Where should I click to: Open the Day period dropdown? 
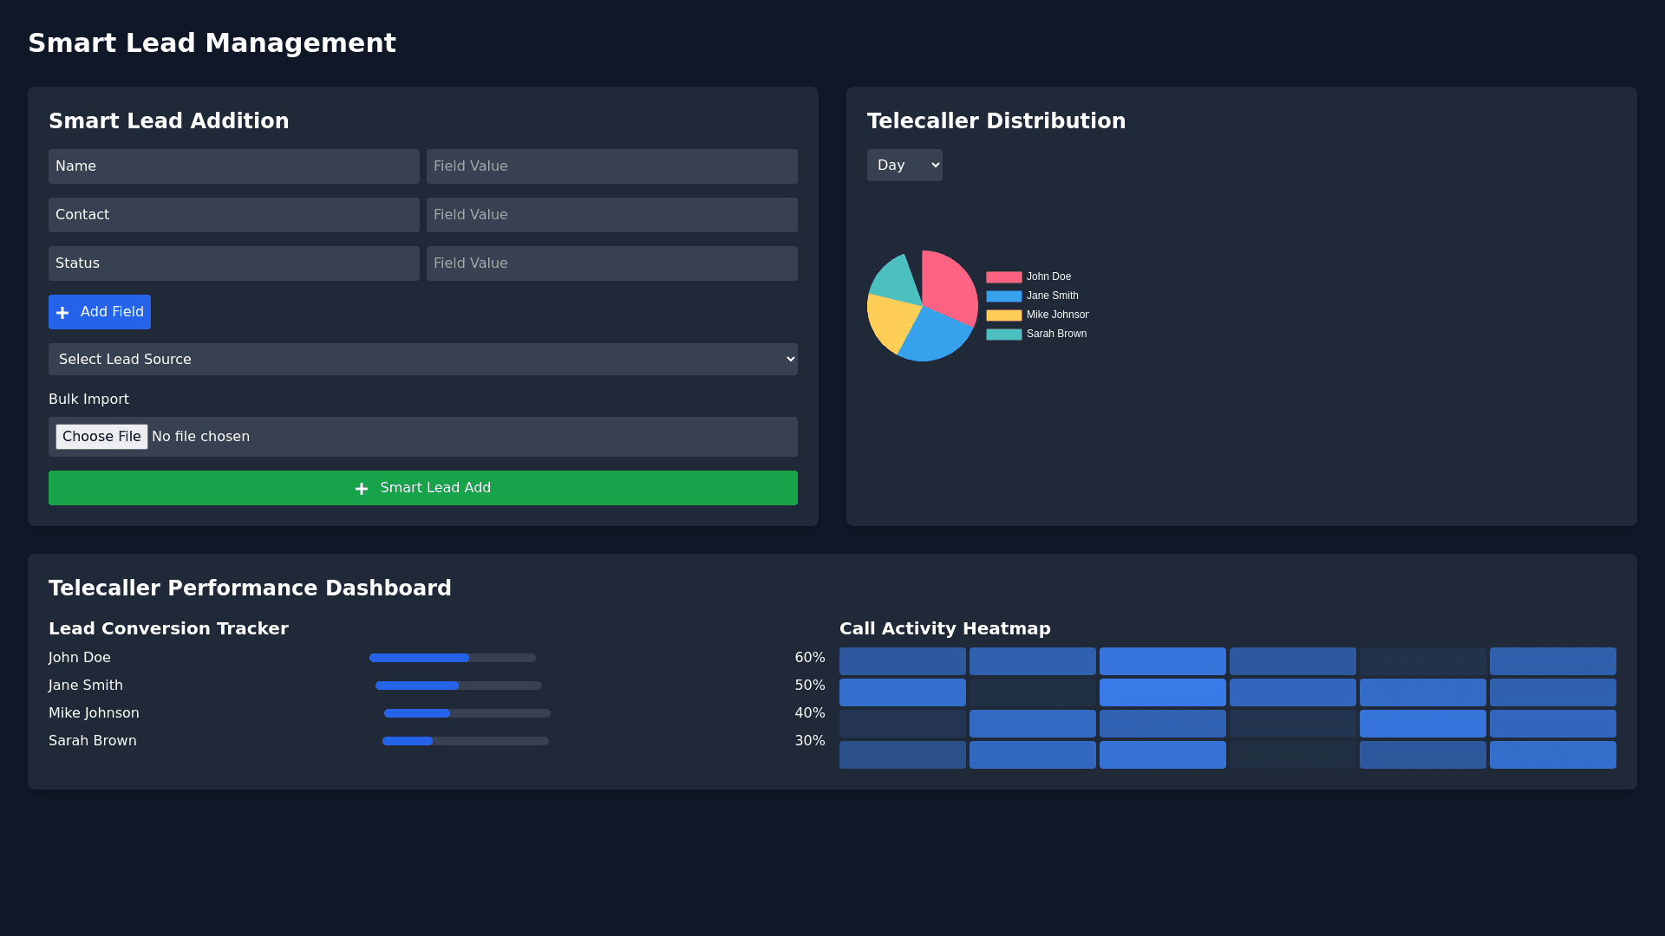[x=904, y=166]
